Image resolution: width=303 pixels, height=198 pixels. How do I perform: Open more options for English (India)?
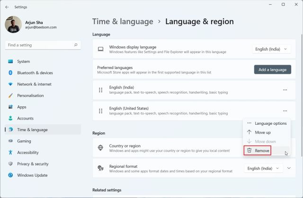click(x=285, y=90)
